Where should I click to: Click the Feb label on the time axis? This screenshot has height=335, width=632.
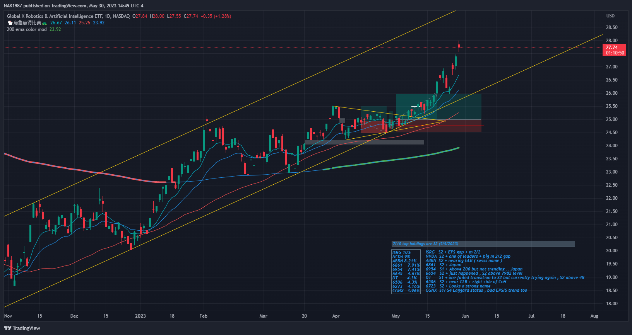coord(204,316)
